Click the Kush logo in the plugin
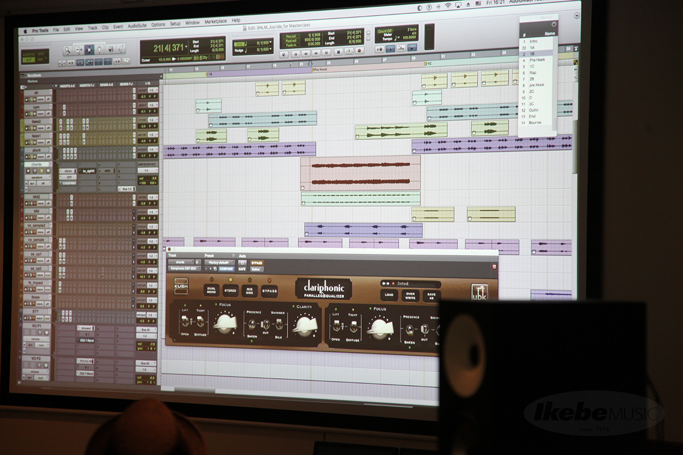Image resolution: width=683 pixels, height=455 pixels. coord(181,287)
